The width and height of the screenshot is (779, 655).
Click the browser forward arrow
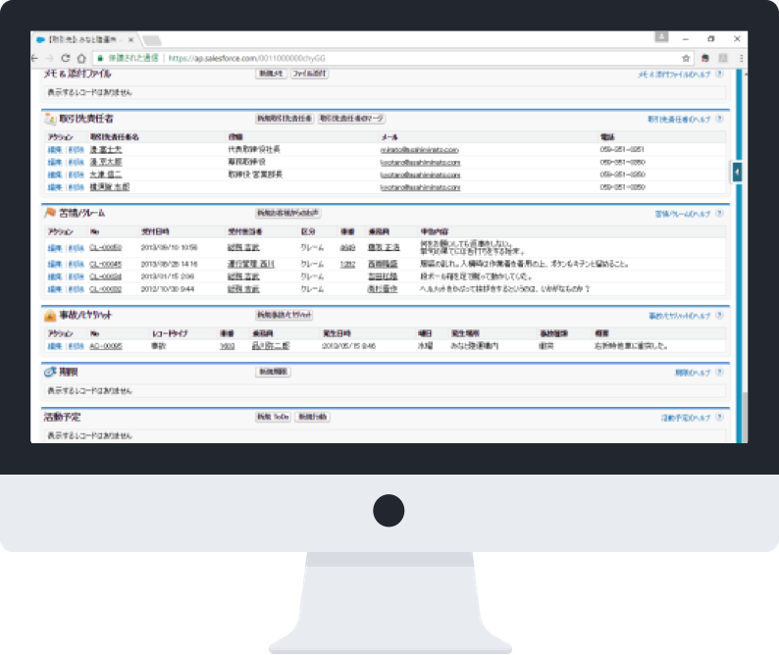[50, 58]
